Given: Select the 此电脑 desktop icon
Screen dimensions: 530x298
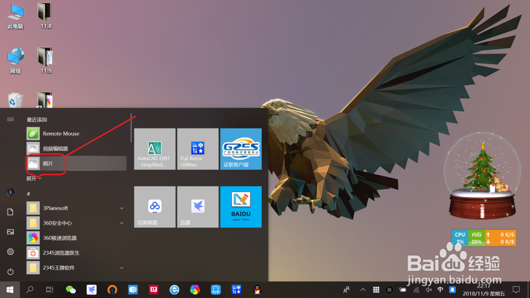Looking at the screenshot, I should [15, 16].
